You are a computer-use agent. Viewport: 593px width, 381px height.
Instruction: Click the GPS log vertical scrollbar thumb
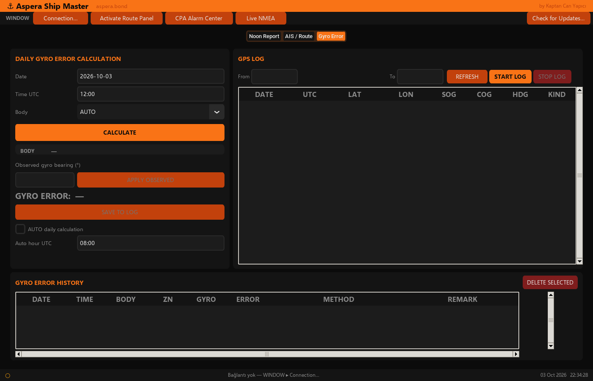coord(579,176)
